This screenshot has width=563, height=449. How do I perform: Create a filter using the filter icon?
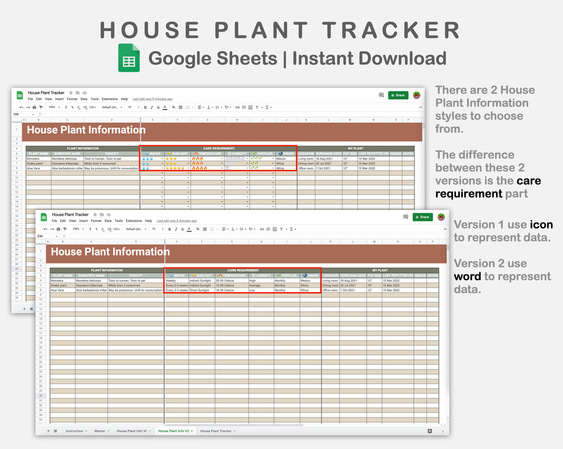(x=281, y=229)
